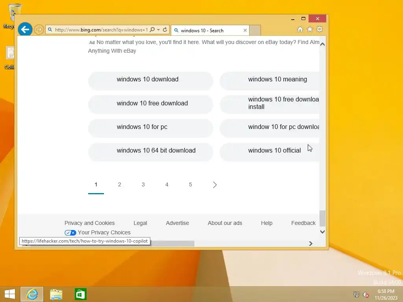Click the Bing URL address field
Viewport: 403px width, 302px height.
tap(101, 30)
